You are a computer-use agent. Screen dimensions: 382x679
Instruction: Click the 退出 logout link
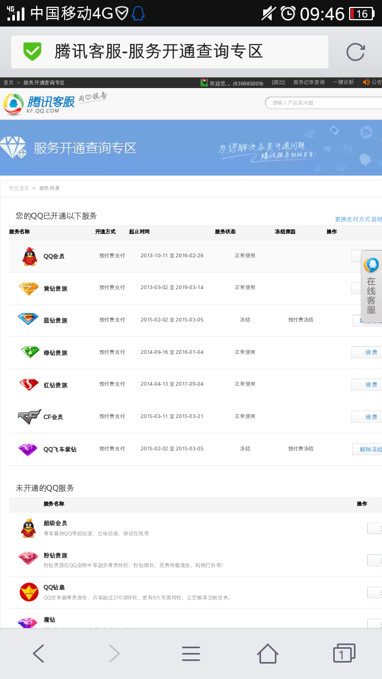coord(279,82)
